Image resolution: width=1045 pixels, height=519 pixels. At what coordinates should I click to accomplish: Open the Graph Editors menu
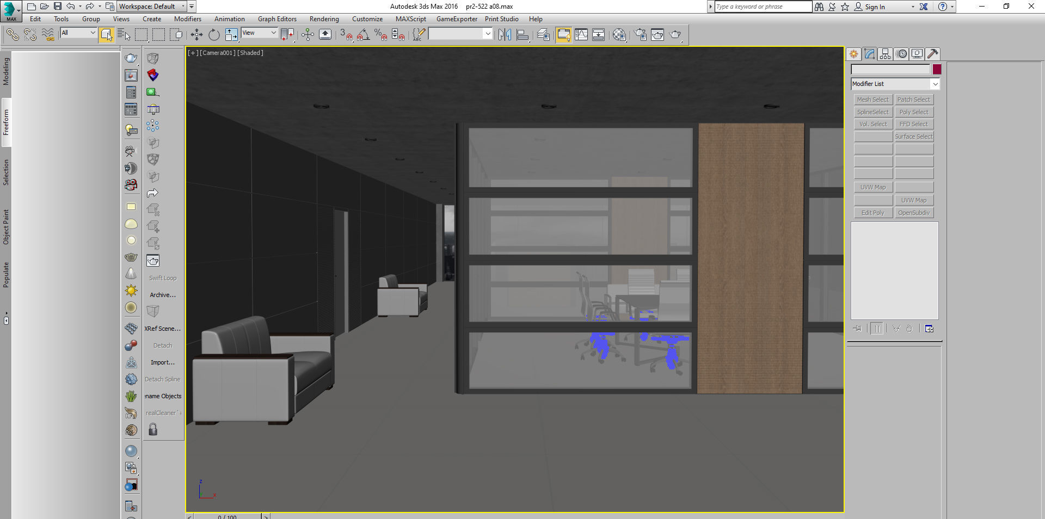click(x=277, y=19)
